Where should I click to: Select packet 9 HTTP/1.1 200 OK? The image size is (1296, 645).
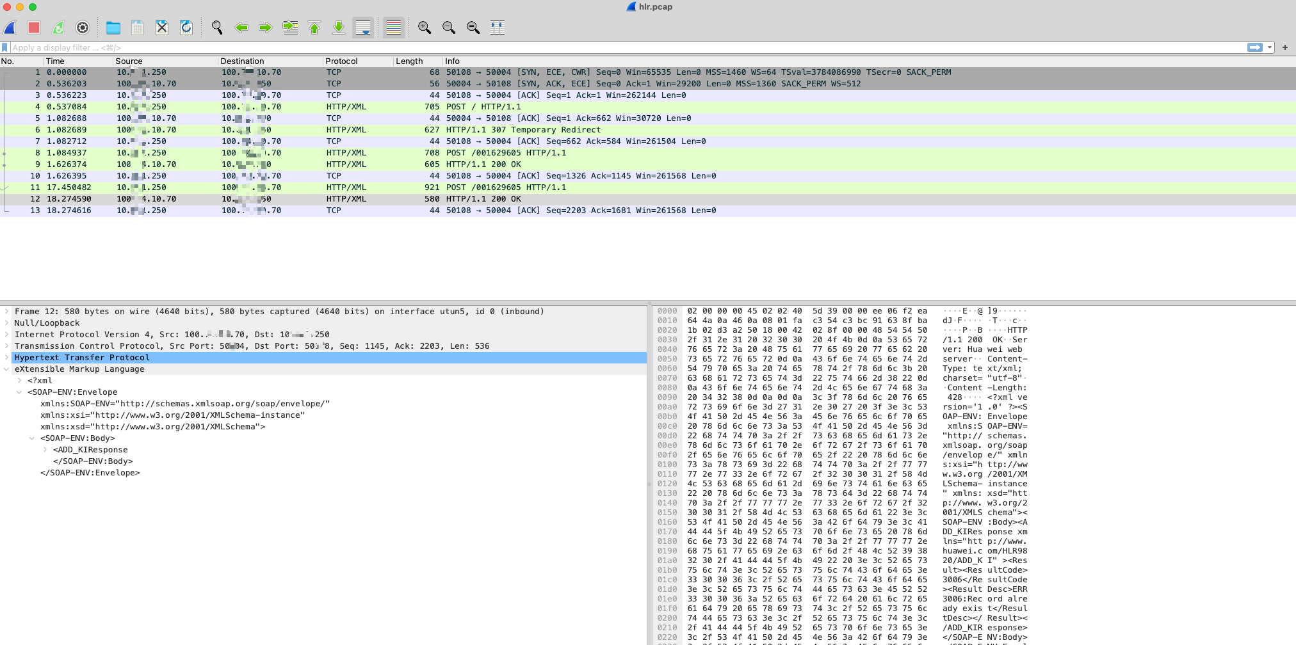point(648,164)
